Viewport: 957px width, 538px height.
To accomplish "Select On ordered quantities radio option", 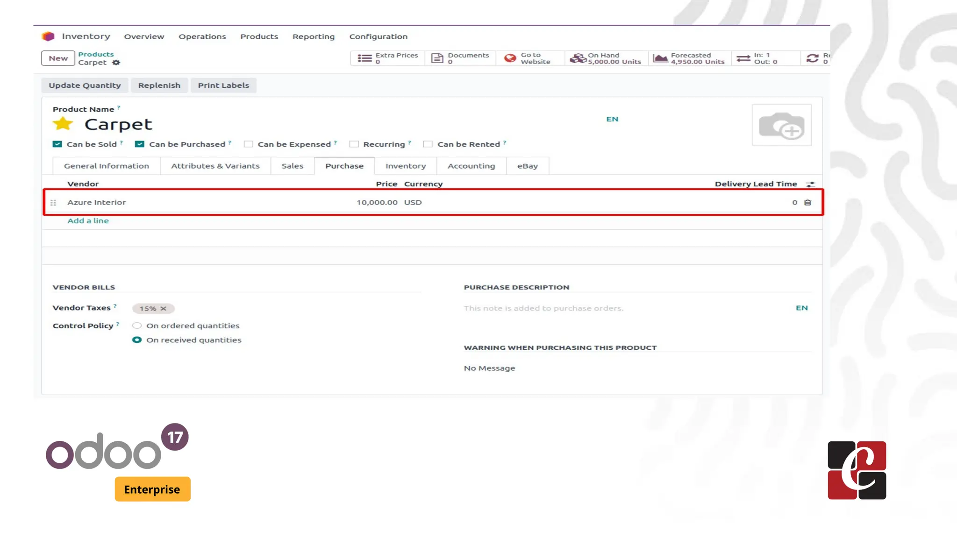I will click(x=137, y=326).
